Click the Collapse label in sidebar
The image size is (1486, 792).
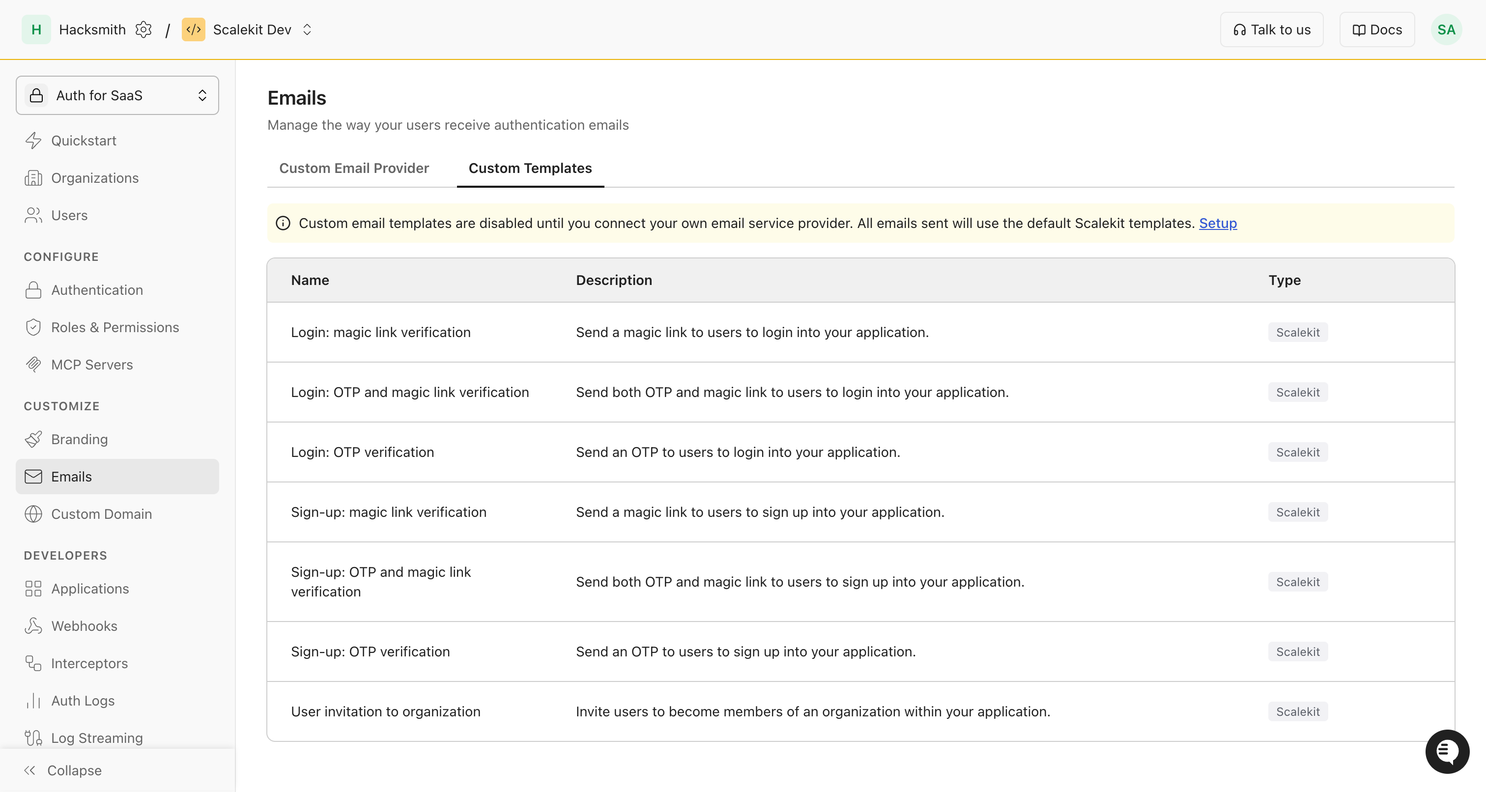point(74,770)
